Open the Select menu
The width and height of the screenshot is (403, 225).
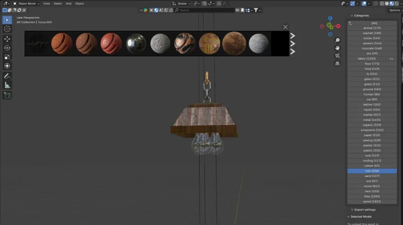click(x=58, y=4)
